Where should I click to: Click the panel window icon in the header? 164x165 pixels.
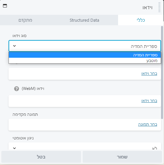(5, 6)
